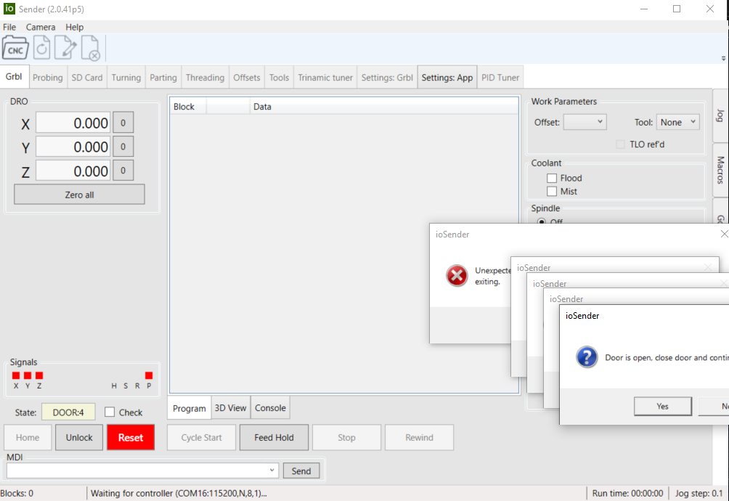The image size is (729, 501).
Task: Click the blue question mark dialog icon
Action: (587, 357)
